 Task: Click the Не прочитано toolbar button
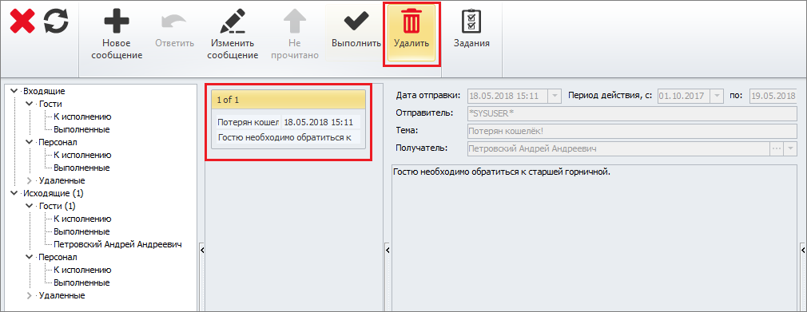click(295, 35)
